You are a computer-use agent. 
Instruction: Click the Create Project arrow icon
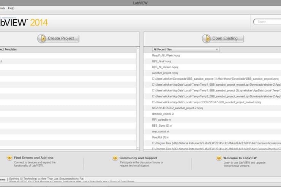42,38
